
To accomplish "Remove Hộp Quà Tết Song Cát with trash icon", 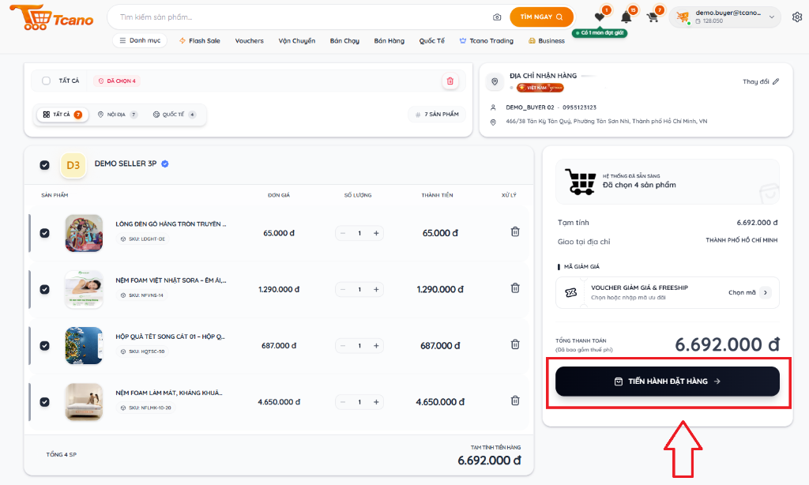I will 515,344.
